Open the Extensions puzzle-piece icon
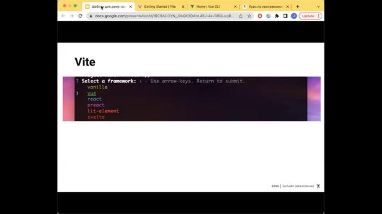 tap(277, 16)
